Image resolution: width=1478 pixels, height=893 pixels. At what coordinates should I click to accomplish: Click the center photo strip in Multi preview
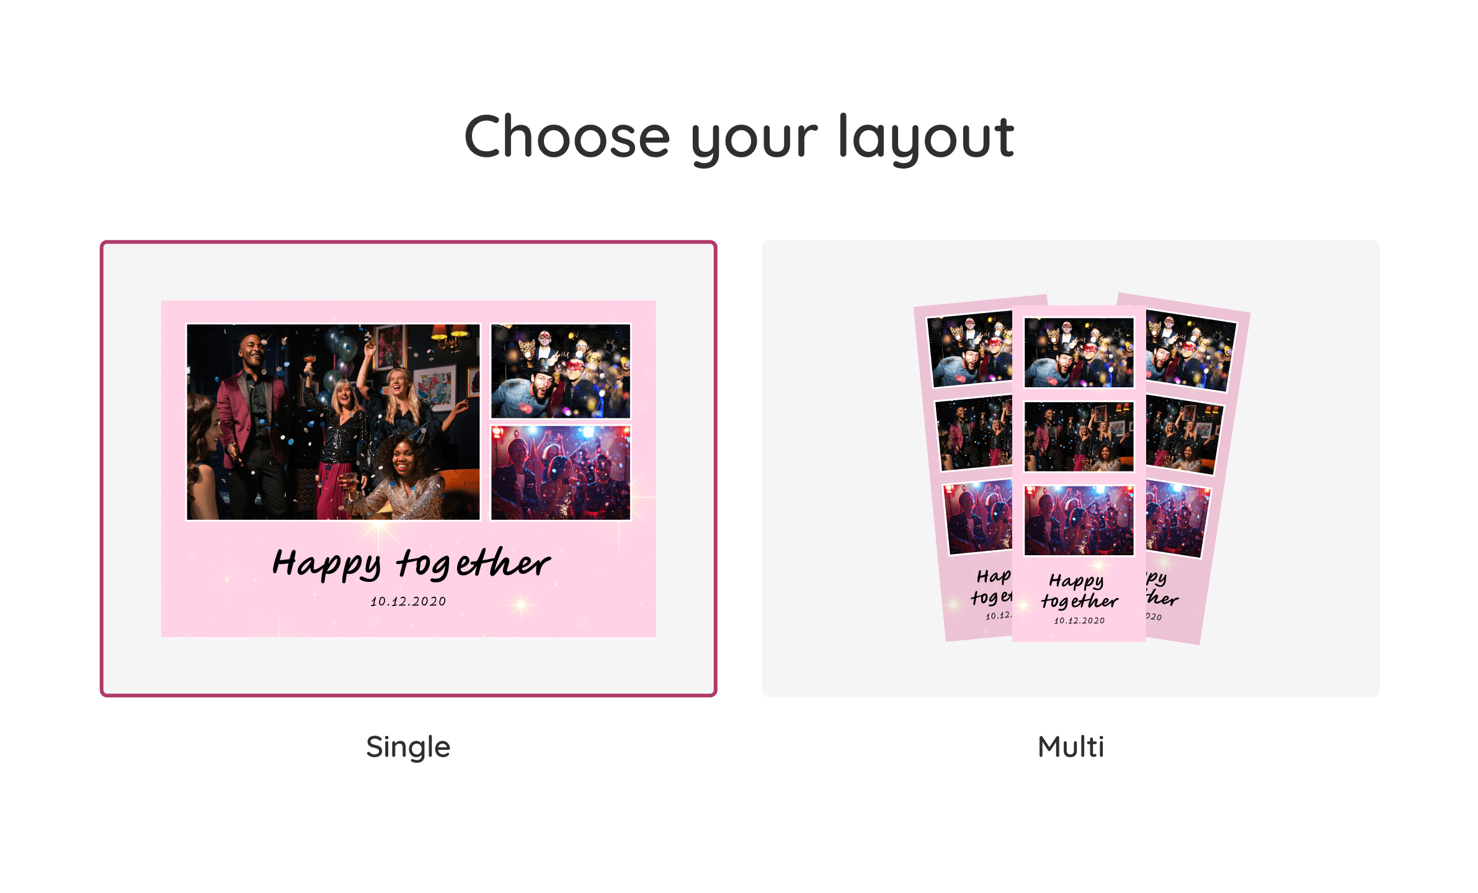point(1079,473)
